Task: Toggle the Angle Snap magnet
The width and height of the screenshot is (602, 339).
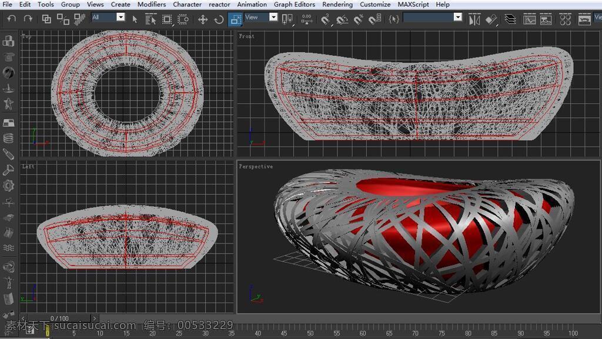Action: (x=342, y=19)
